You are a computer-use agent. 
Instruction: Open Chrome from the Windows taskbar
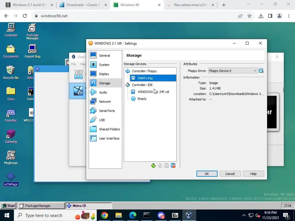point(104,215)
